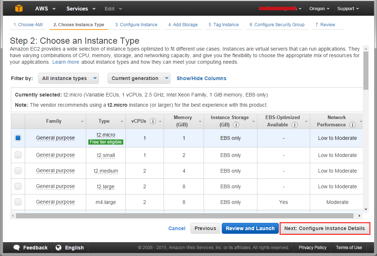Click the Network Performance info icon

coord(353,125)
